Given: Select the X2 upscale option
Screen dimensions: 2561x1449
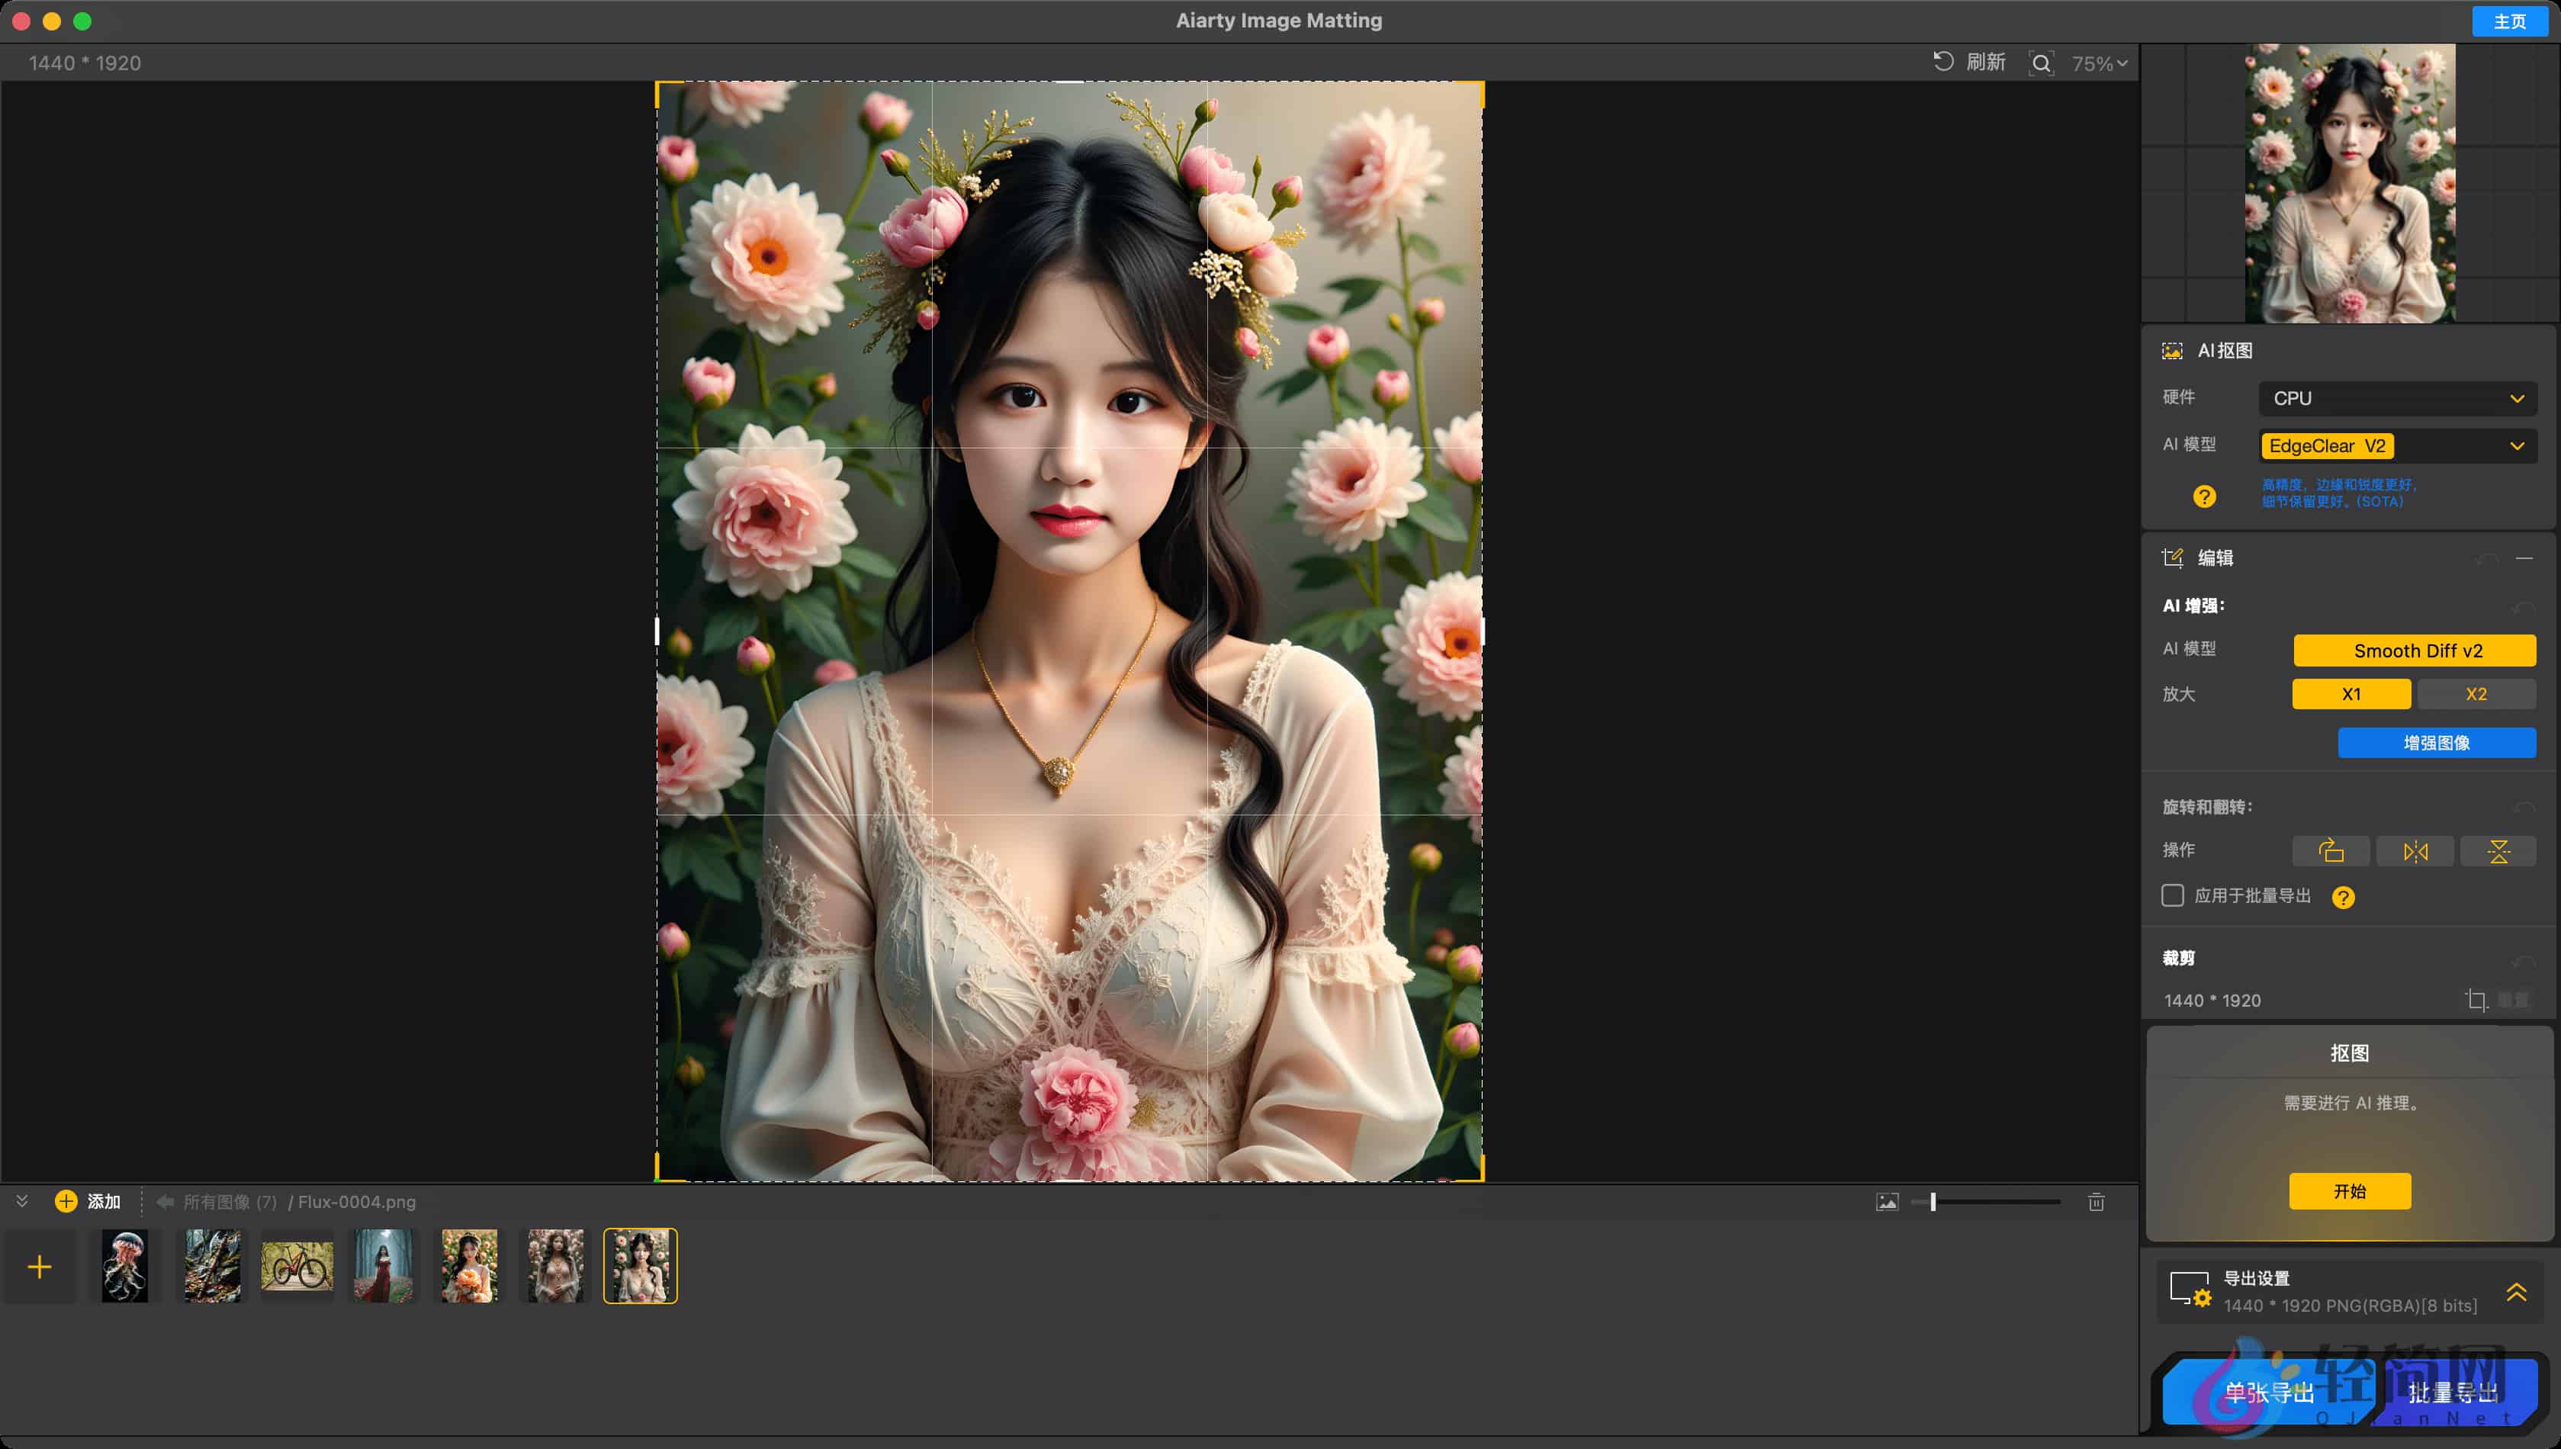Looking at the screenshot, I should 2476,694.
